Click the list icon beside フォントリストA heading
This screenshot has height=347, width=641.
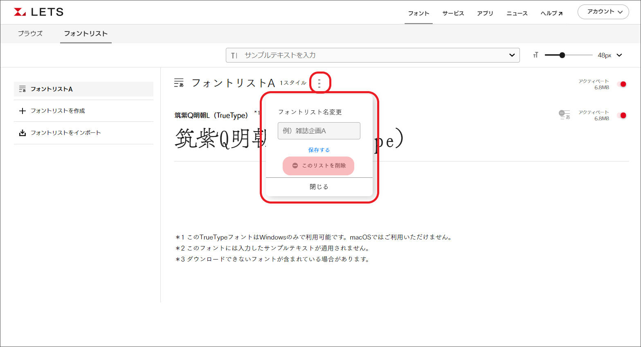click(x=179, y=83)
